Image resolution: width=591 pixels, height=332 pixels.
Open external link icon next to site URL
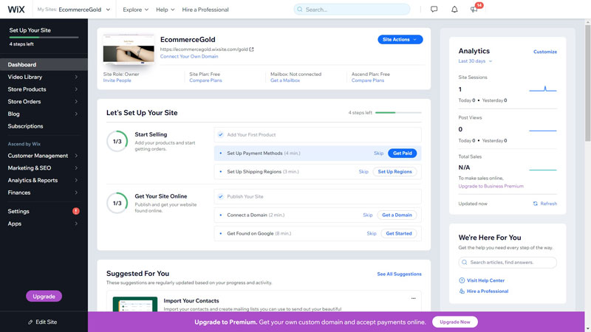pos(252,49)
